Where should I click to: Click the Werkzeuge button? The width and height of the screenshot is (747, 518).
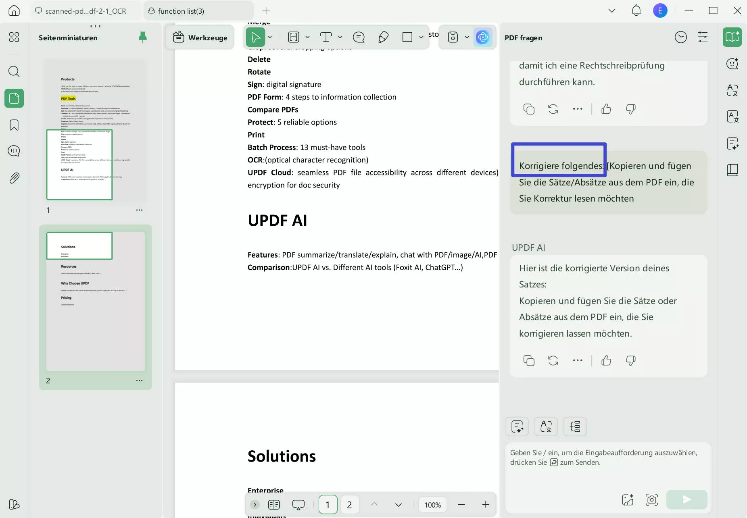tap(200, 37)
